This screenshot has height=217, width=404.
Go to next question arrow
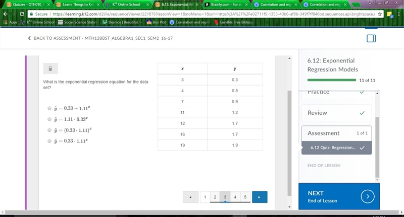[260, 197]
